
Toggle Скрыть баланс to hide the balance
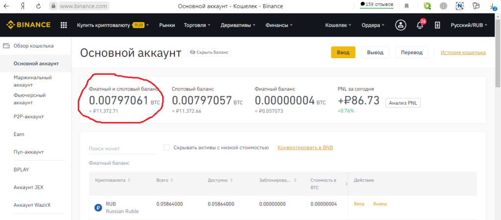pos(209,52)
